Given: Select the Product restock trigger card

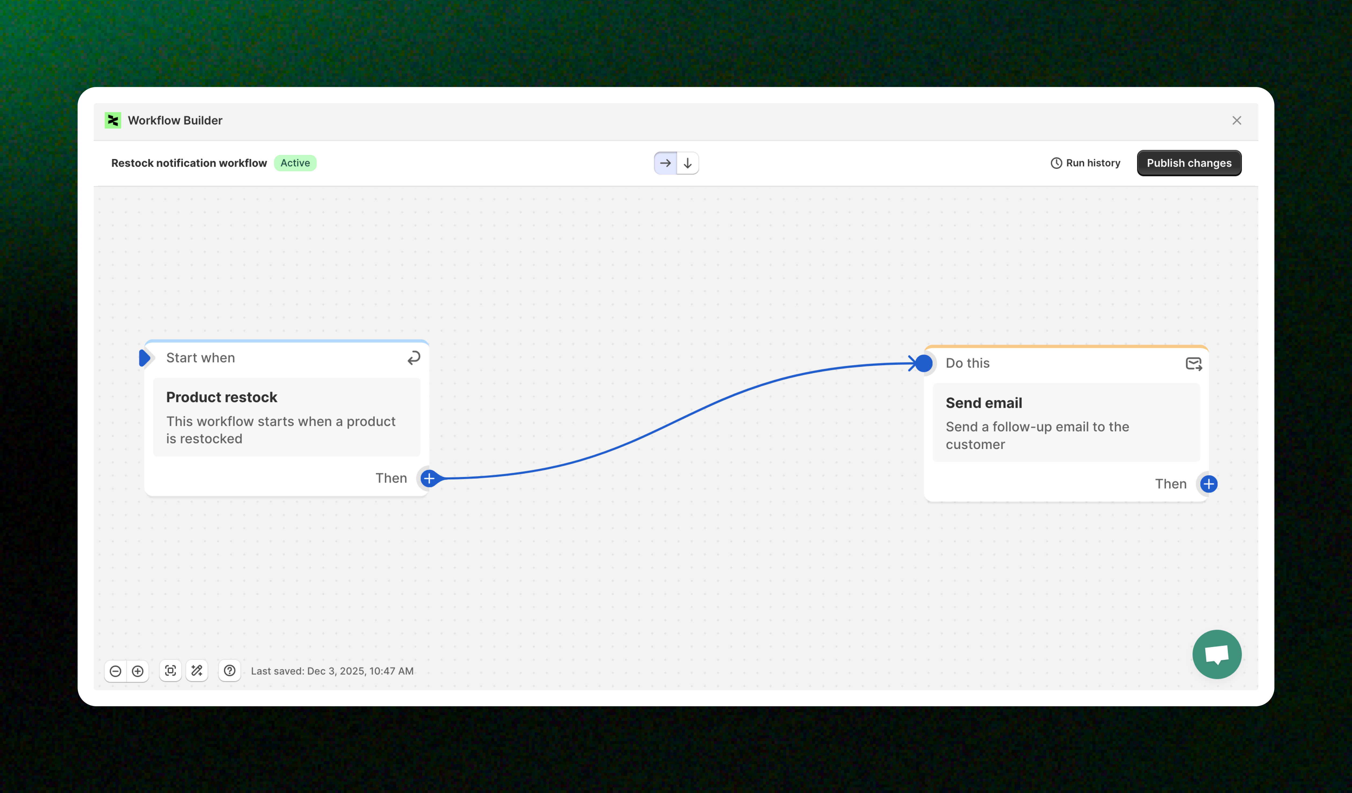Looking at the screenshot, I should (287, 417).
